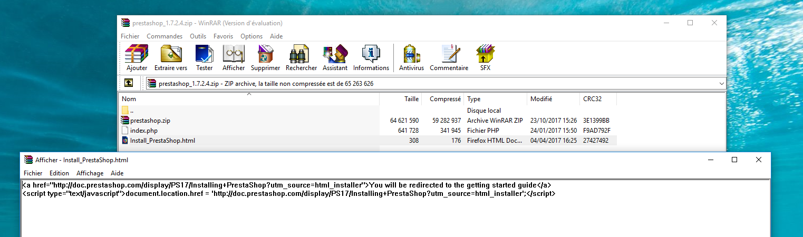This screenshot has width=803, height=237.
Task: Sort by the Type column header
Action: click(x=496, y=99)
